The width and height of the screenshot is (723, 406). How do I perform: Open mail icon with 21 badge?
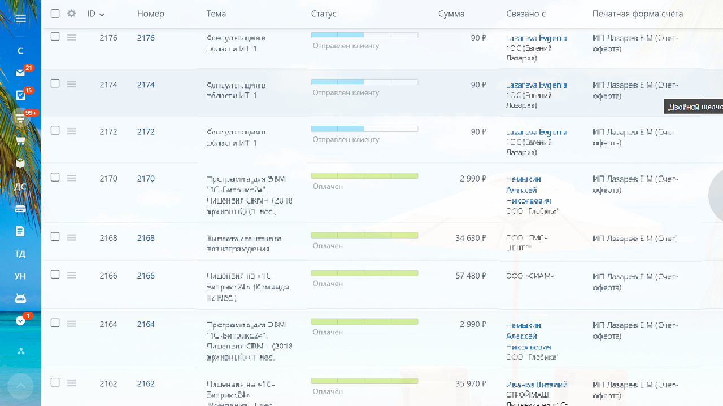[x=20, y=73]
